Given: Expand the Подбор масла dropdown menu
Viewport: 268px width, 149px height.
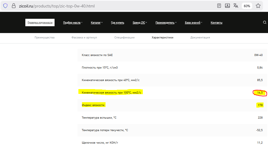Looking at the screenshot, I should point(73,23).
